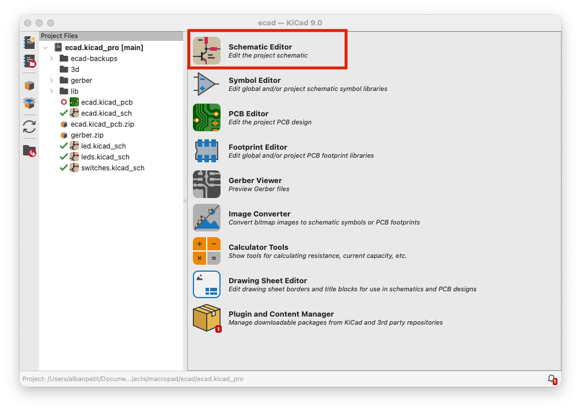Open the Gerber Viewer
The image size is (581, 411).
pos(206,185)
